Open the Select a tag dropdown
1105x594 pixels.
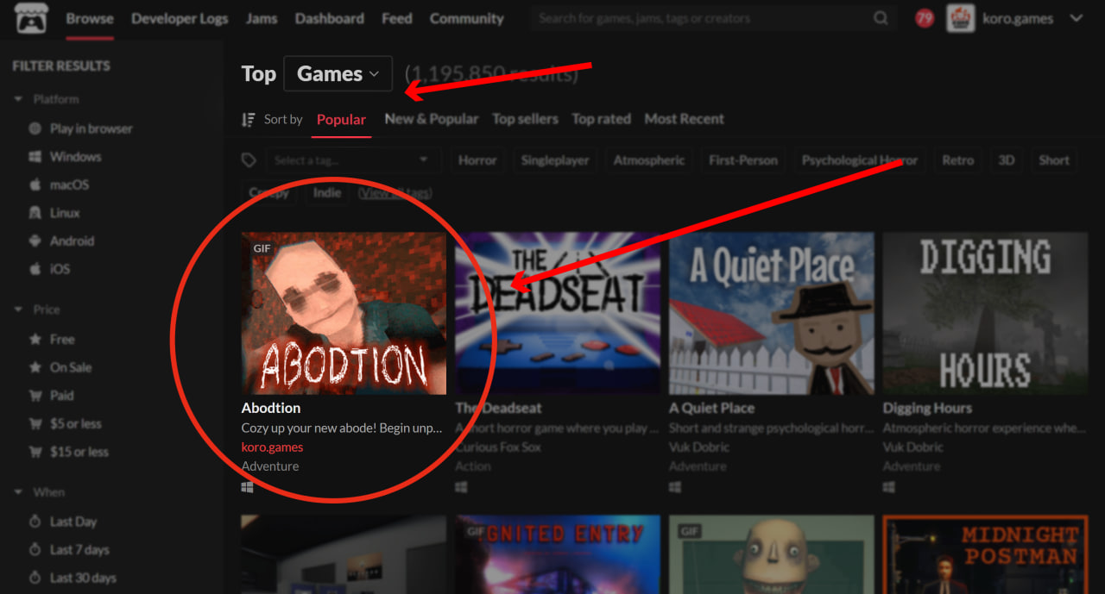[352, 160]
